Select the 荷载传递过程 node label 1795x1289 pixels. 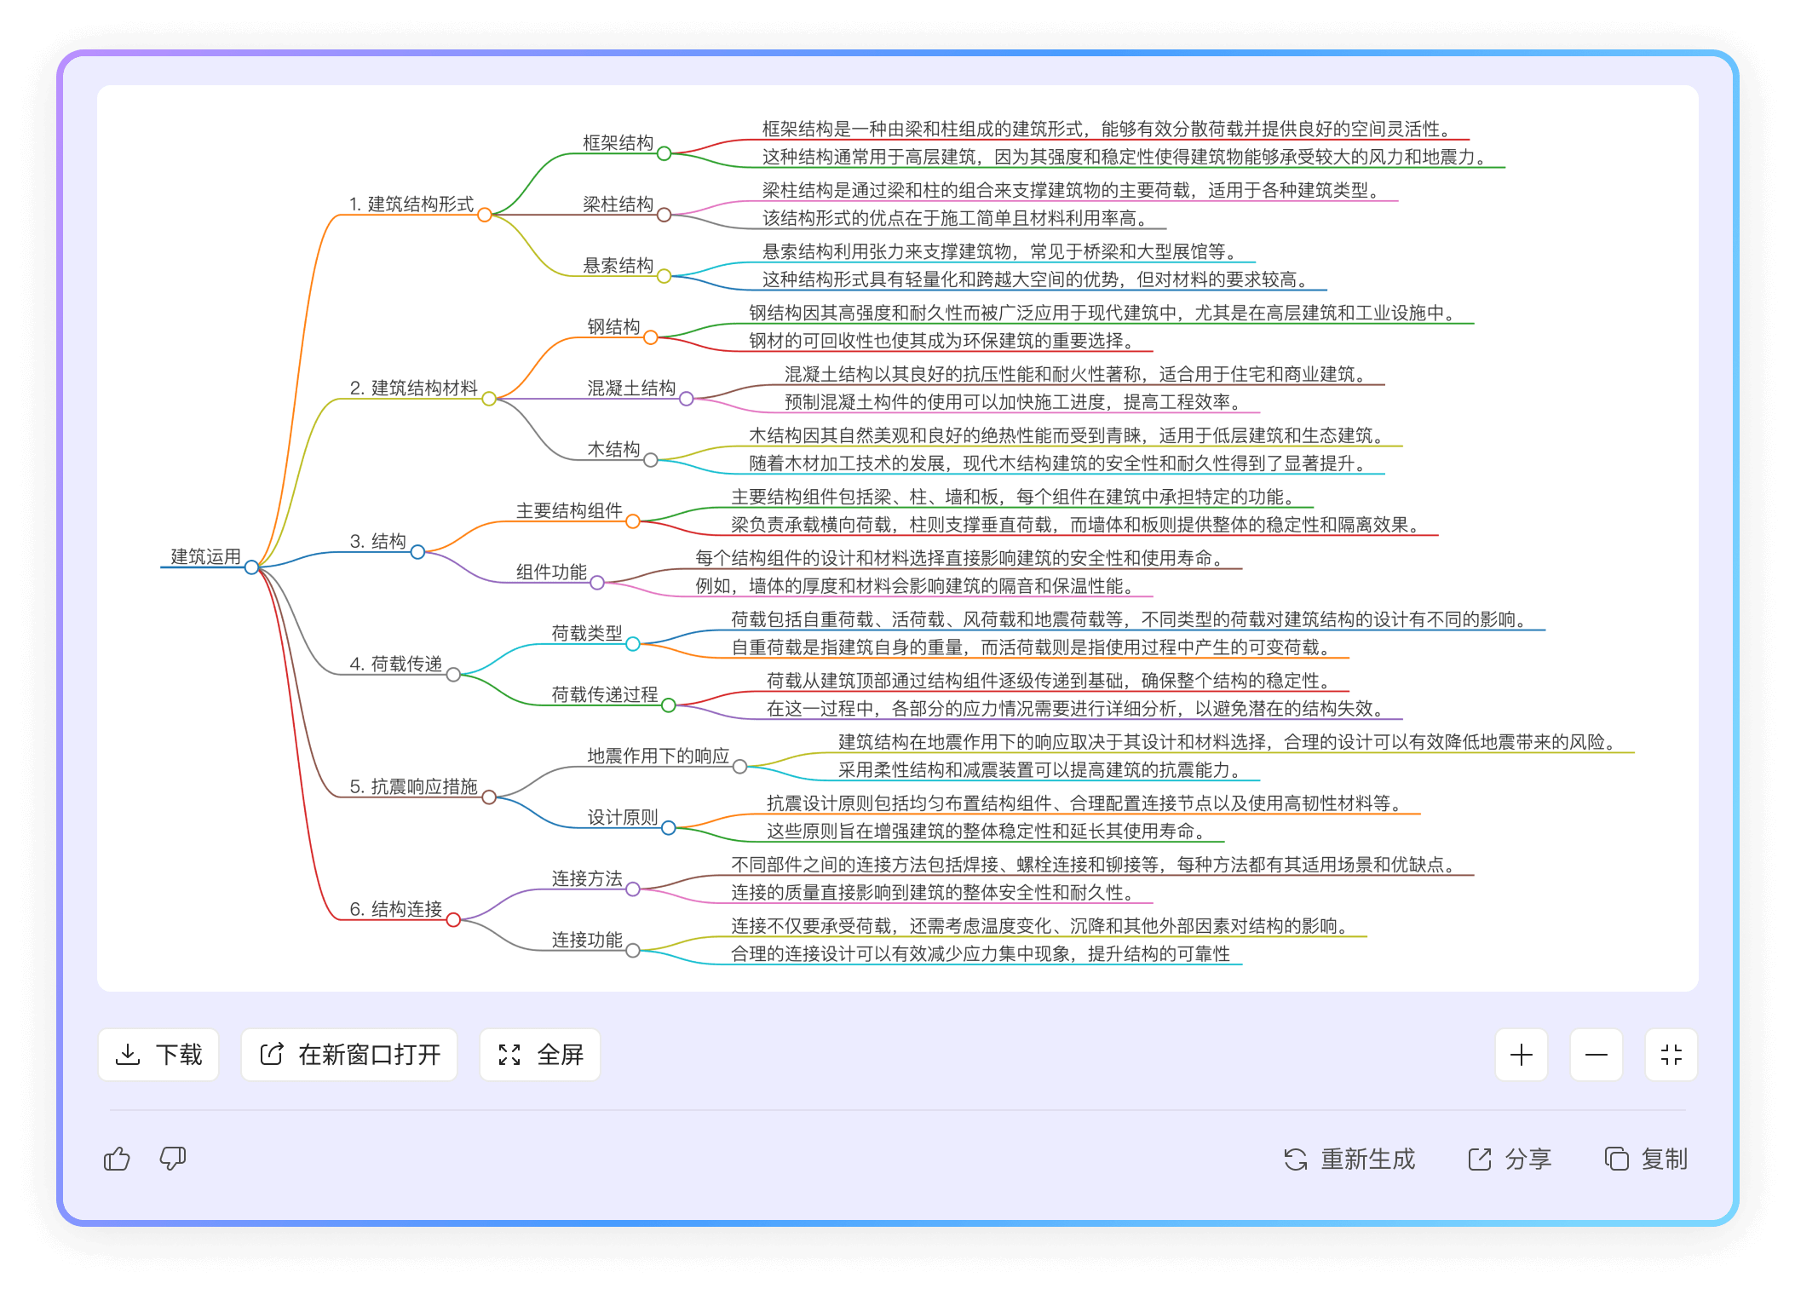[x=605, y=694]
